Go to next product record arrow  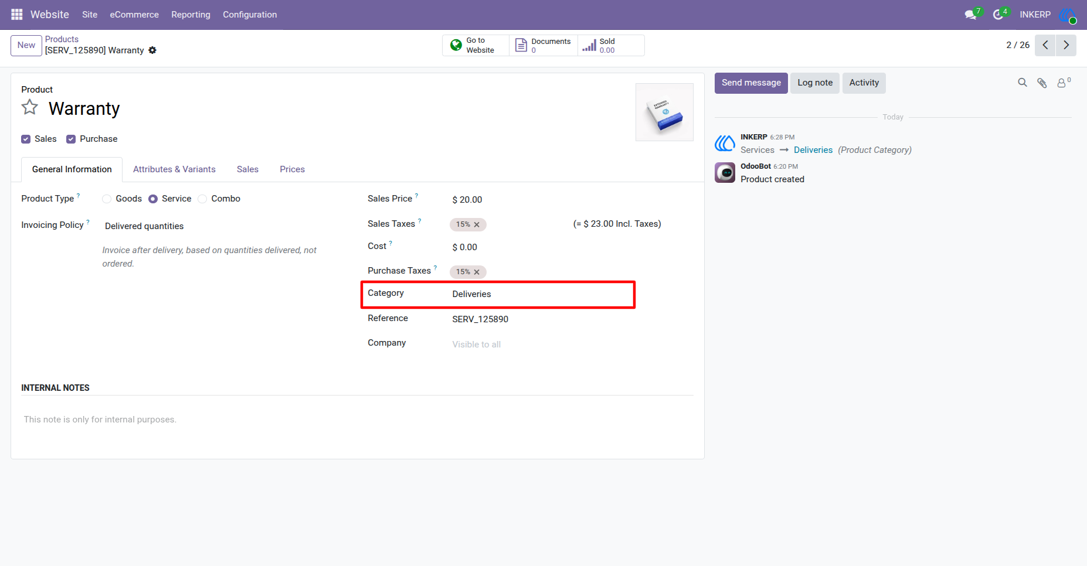click(x=1066, y=45)
